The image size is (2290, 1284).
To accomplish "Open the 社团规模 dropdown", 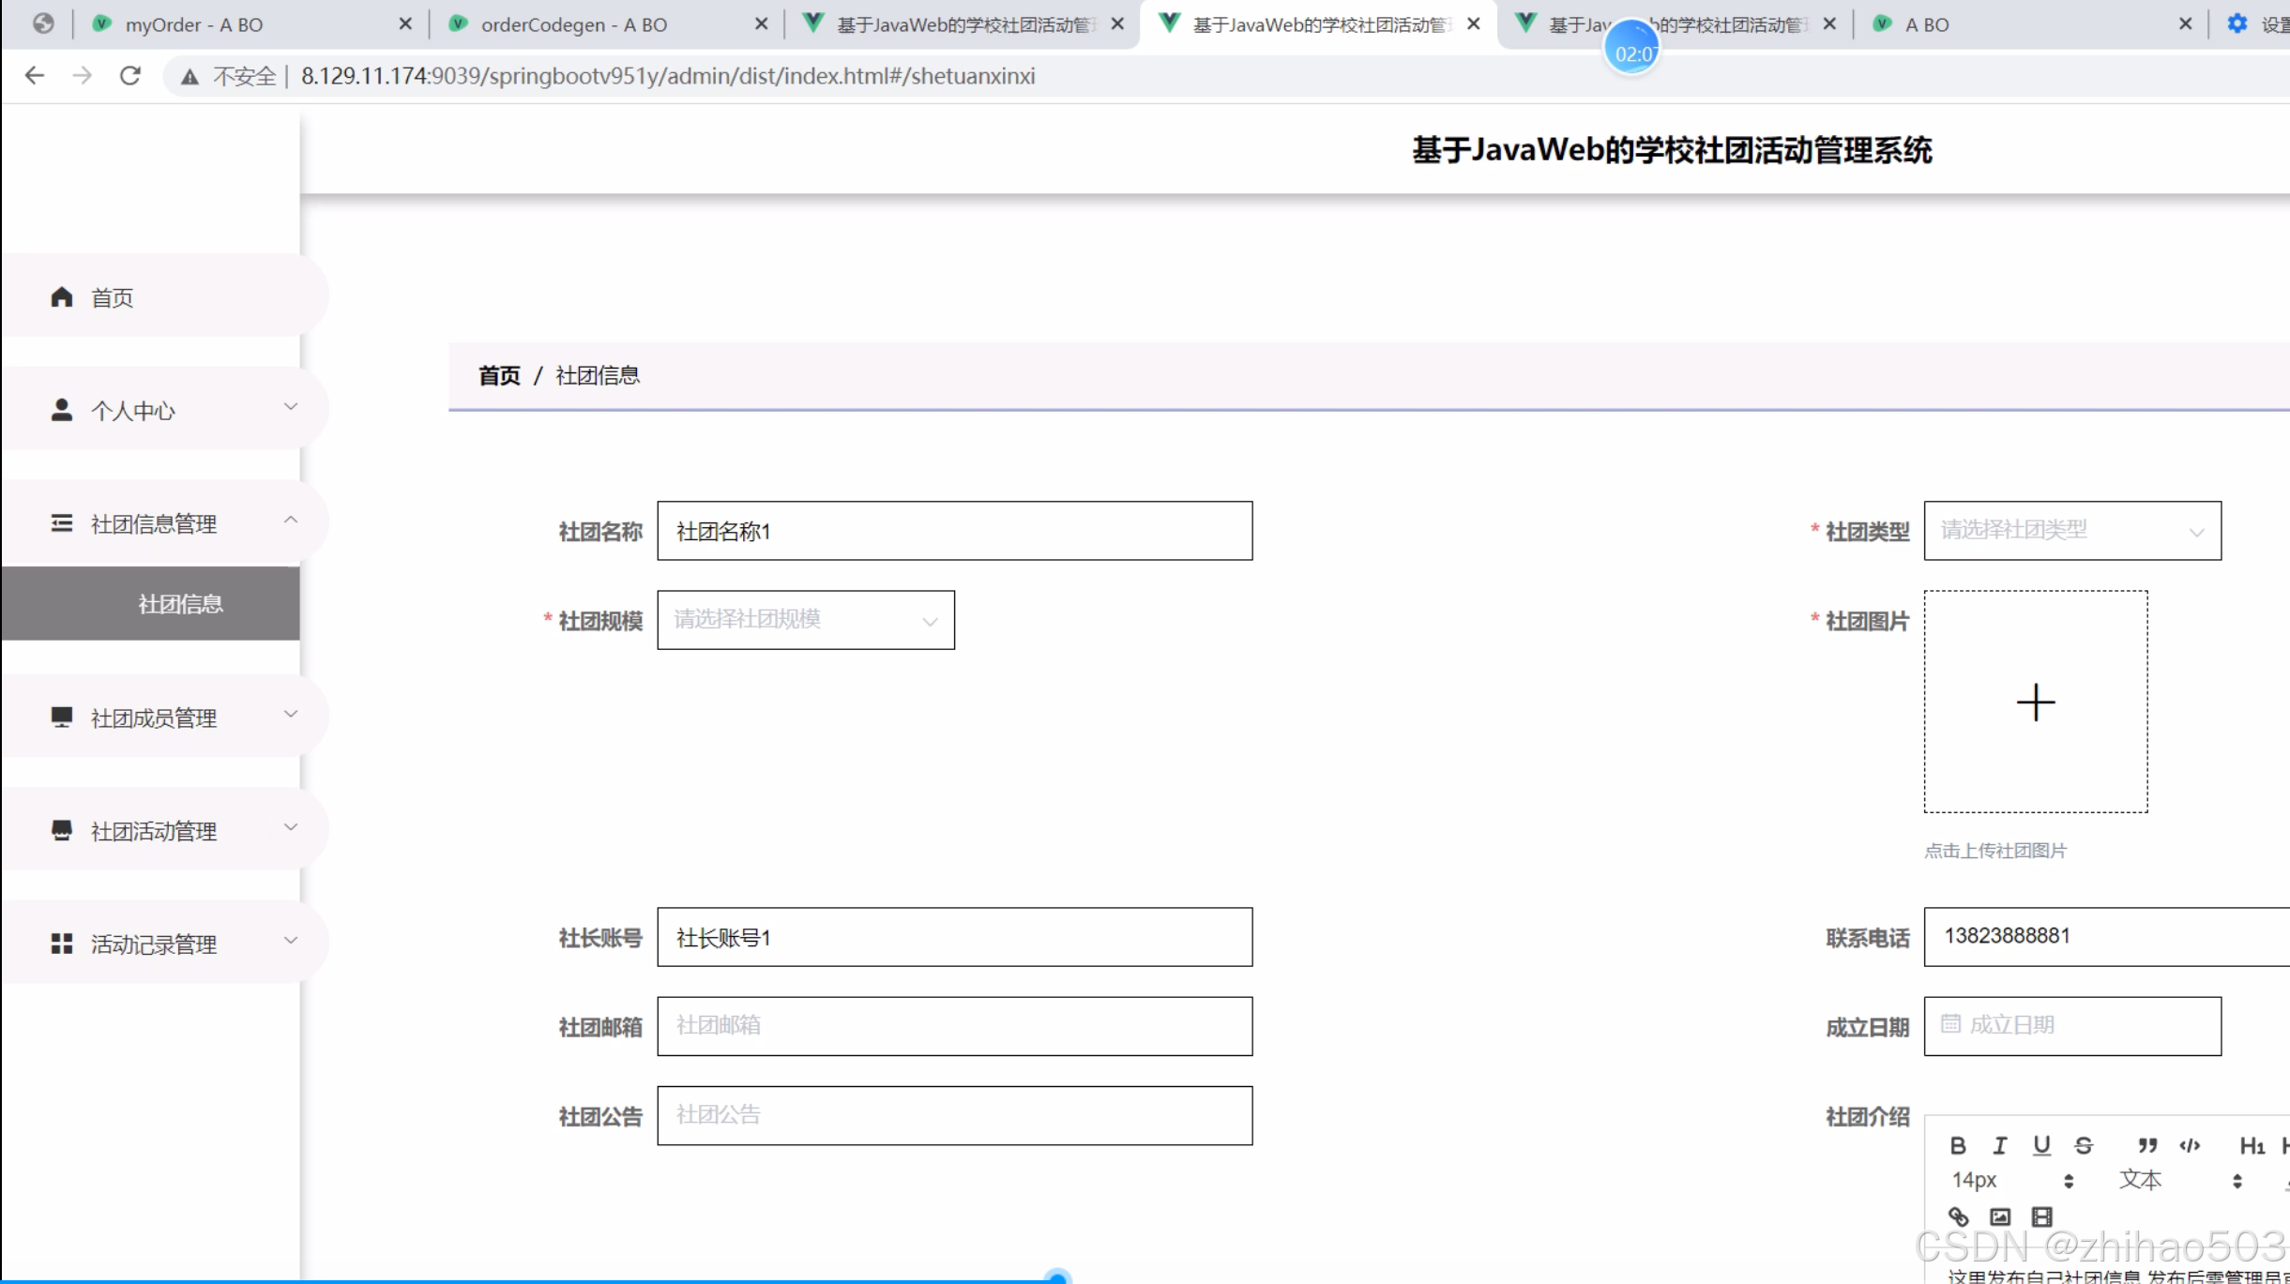I will pos(805,620).
